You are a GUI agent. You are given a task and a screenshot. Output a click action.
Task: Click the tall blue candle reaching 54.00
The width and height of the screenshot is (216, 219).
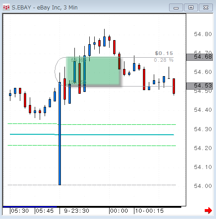[60, 133]
